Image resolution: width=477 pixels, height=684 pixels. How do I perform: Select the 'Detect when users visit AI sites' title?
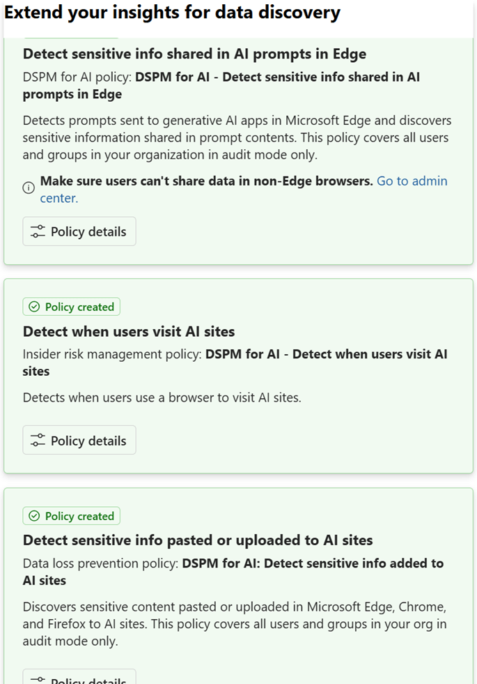(129, 331)
